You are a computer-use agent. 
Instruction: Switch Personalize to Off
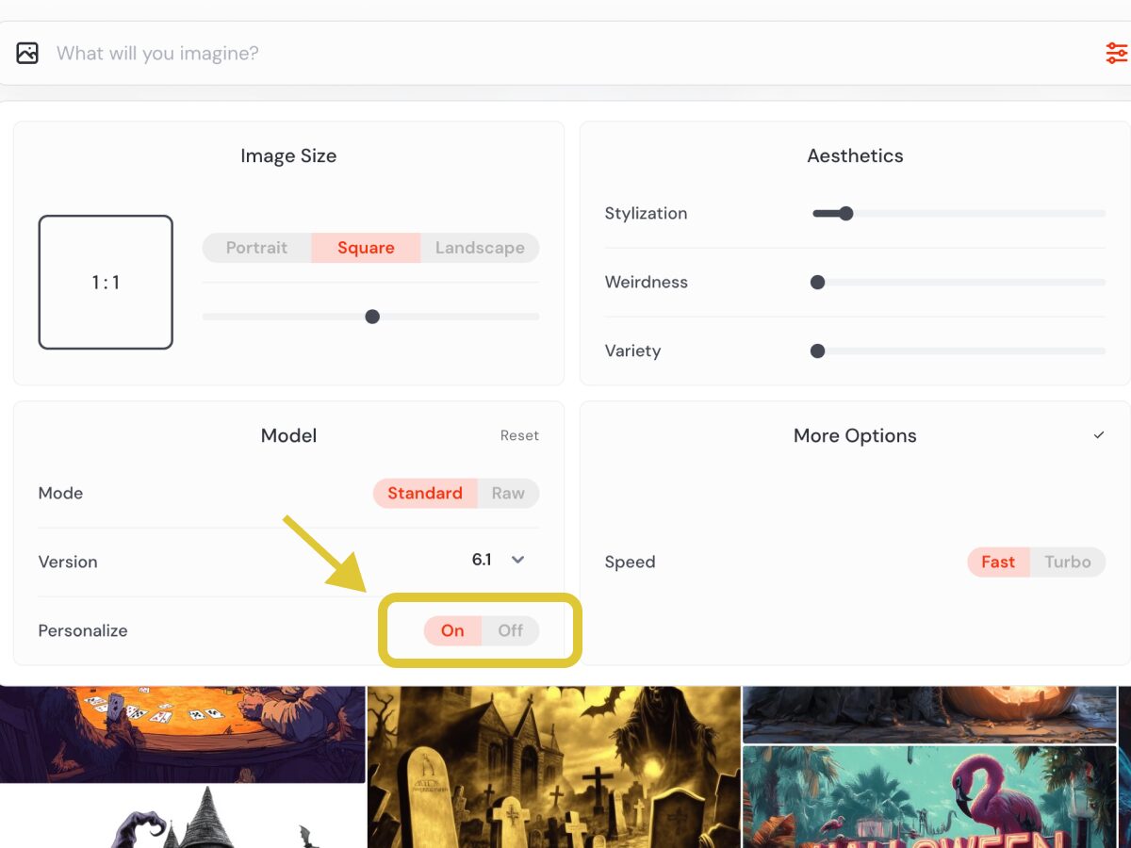pyautogui.click(x=510, y=630)
